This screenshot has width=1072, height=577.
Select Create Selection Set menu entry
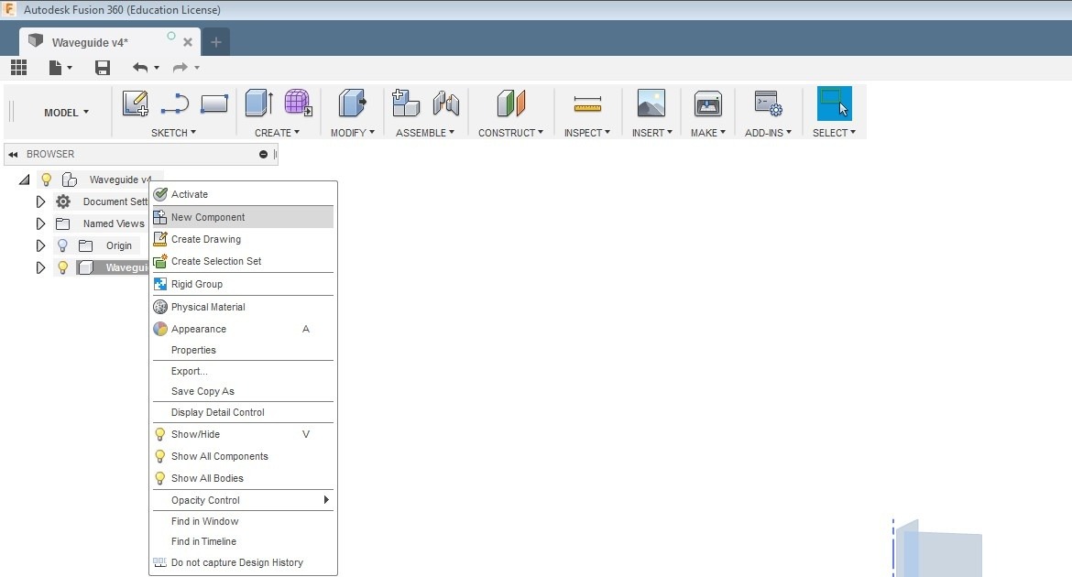pos(243,261)
